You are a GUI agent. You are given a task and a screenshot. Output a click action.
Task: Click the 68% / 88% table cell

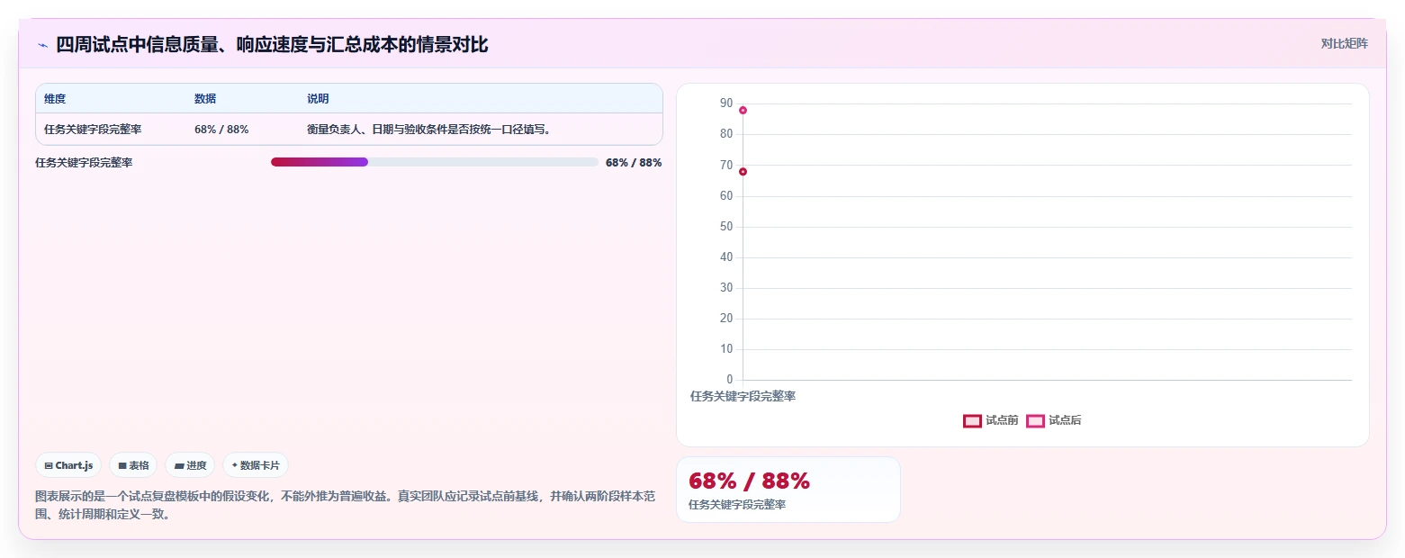tap(221, 129)
